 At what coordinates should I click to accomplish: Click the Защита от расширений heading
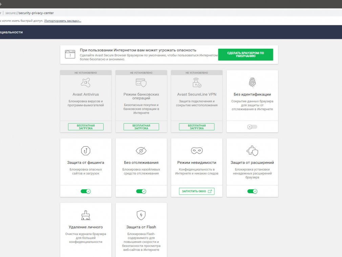tap(252, 162)
